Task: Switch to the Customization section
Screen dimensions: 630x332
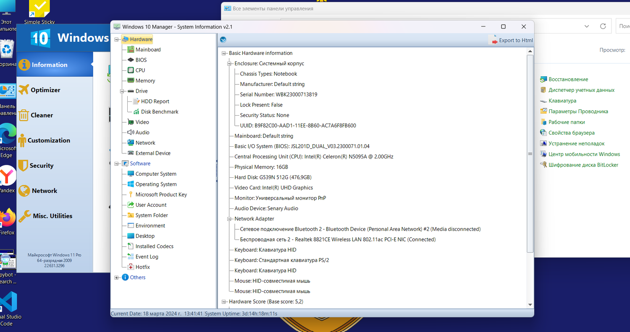Action: point(49,140)
